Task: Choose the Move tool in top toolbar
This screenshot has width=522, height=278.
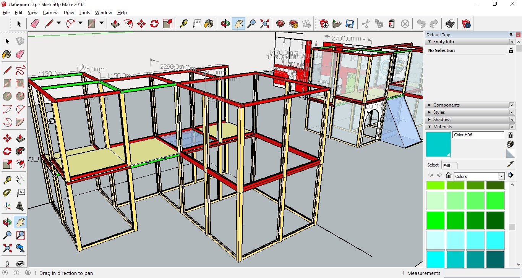Action: pos(141,24)
